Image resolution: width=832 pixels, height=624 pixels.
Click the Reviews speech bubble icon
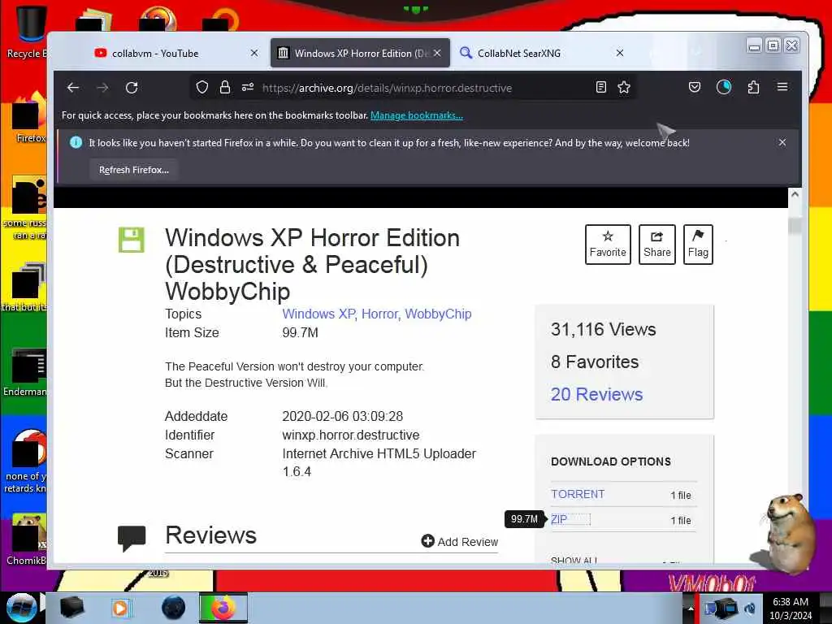click(131, 538)
